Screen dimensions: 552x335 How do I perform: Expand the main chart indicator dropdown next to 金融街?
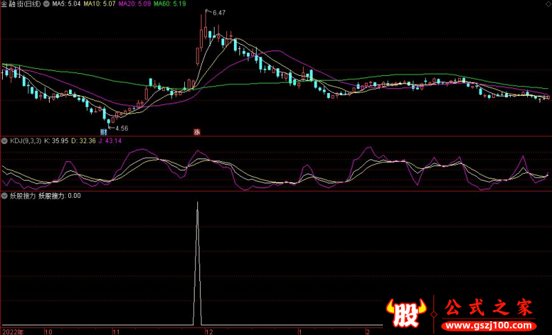coord(46,4)
